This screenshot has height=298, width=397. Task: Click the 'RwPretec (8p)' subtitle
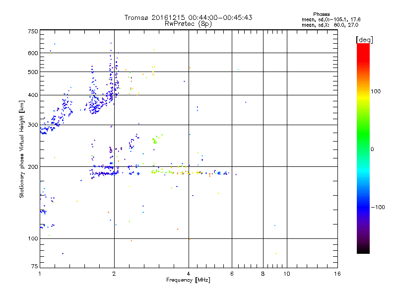(x=188, y=24)
